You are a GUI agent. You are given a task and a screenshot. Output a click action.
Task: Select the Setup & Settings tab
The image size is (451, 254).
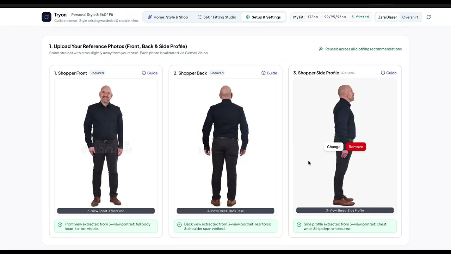point(263,17)
